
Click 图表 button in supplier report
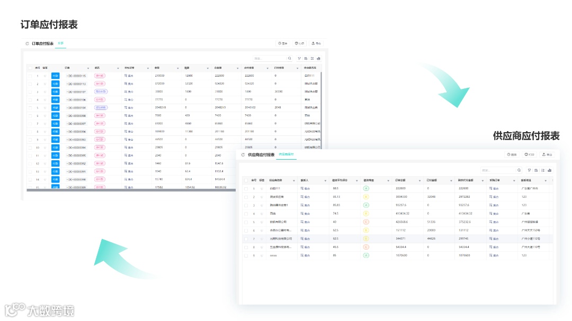[x=512, y=154]
